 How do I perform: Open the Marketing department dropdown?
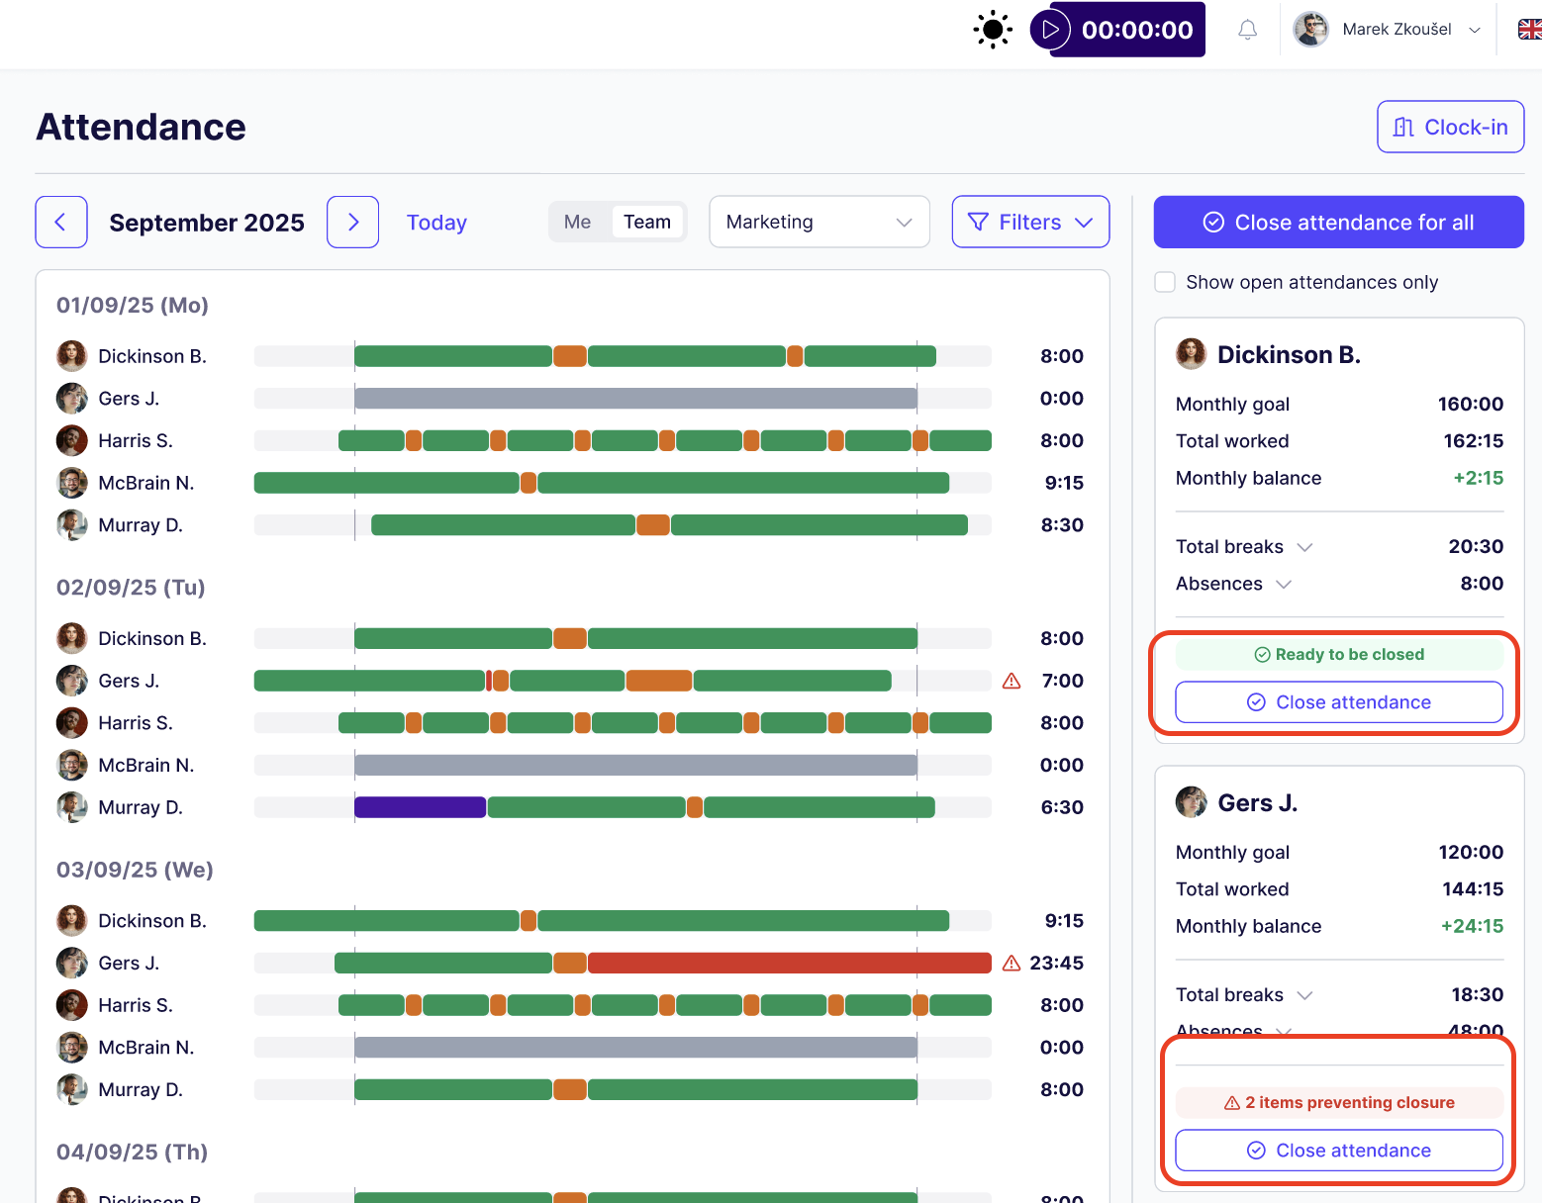click(819, 222)
